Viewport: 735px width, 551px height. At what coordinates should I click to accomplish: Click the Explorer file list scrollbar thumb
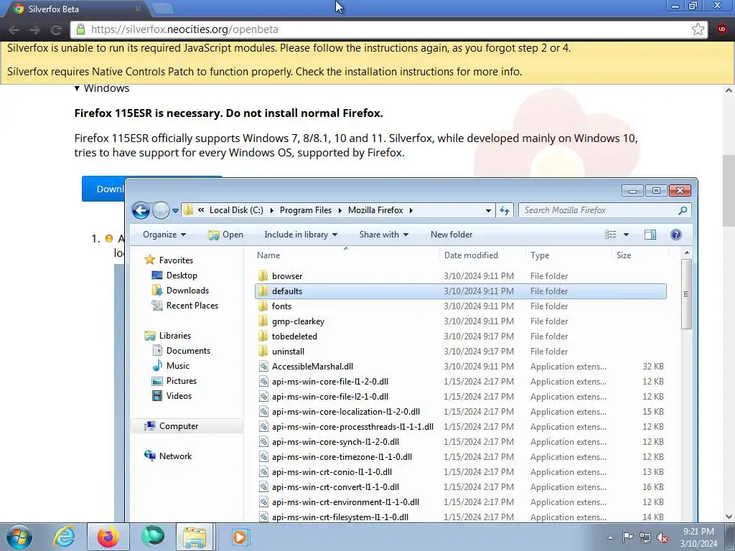687,294
